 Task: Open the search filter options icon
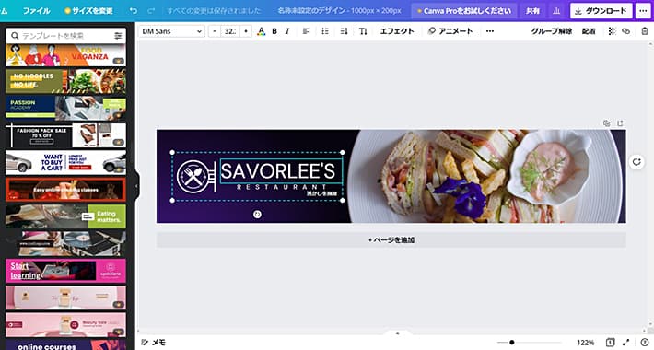coord(119,36)
